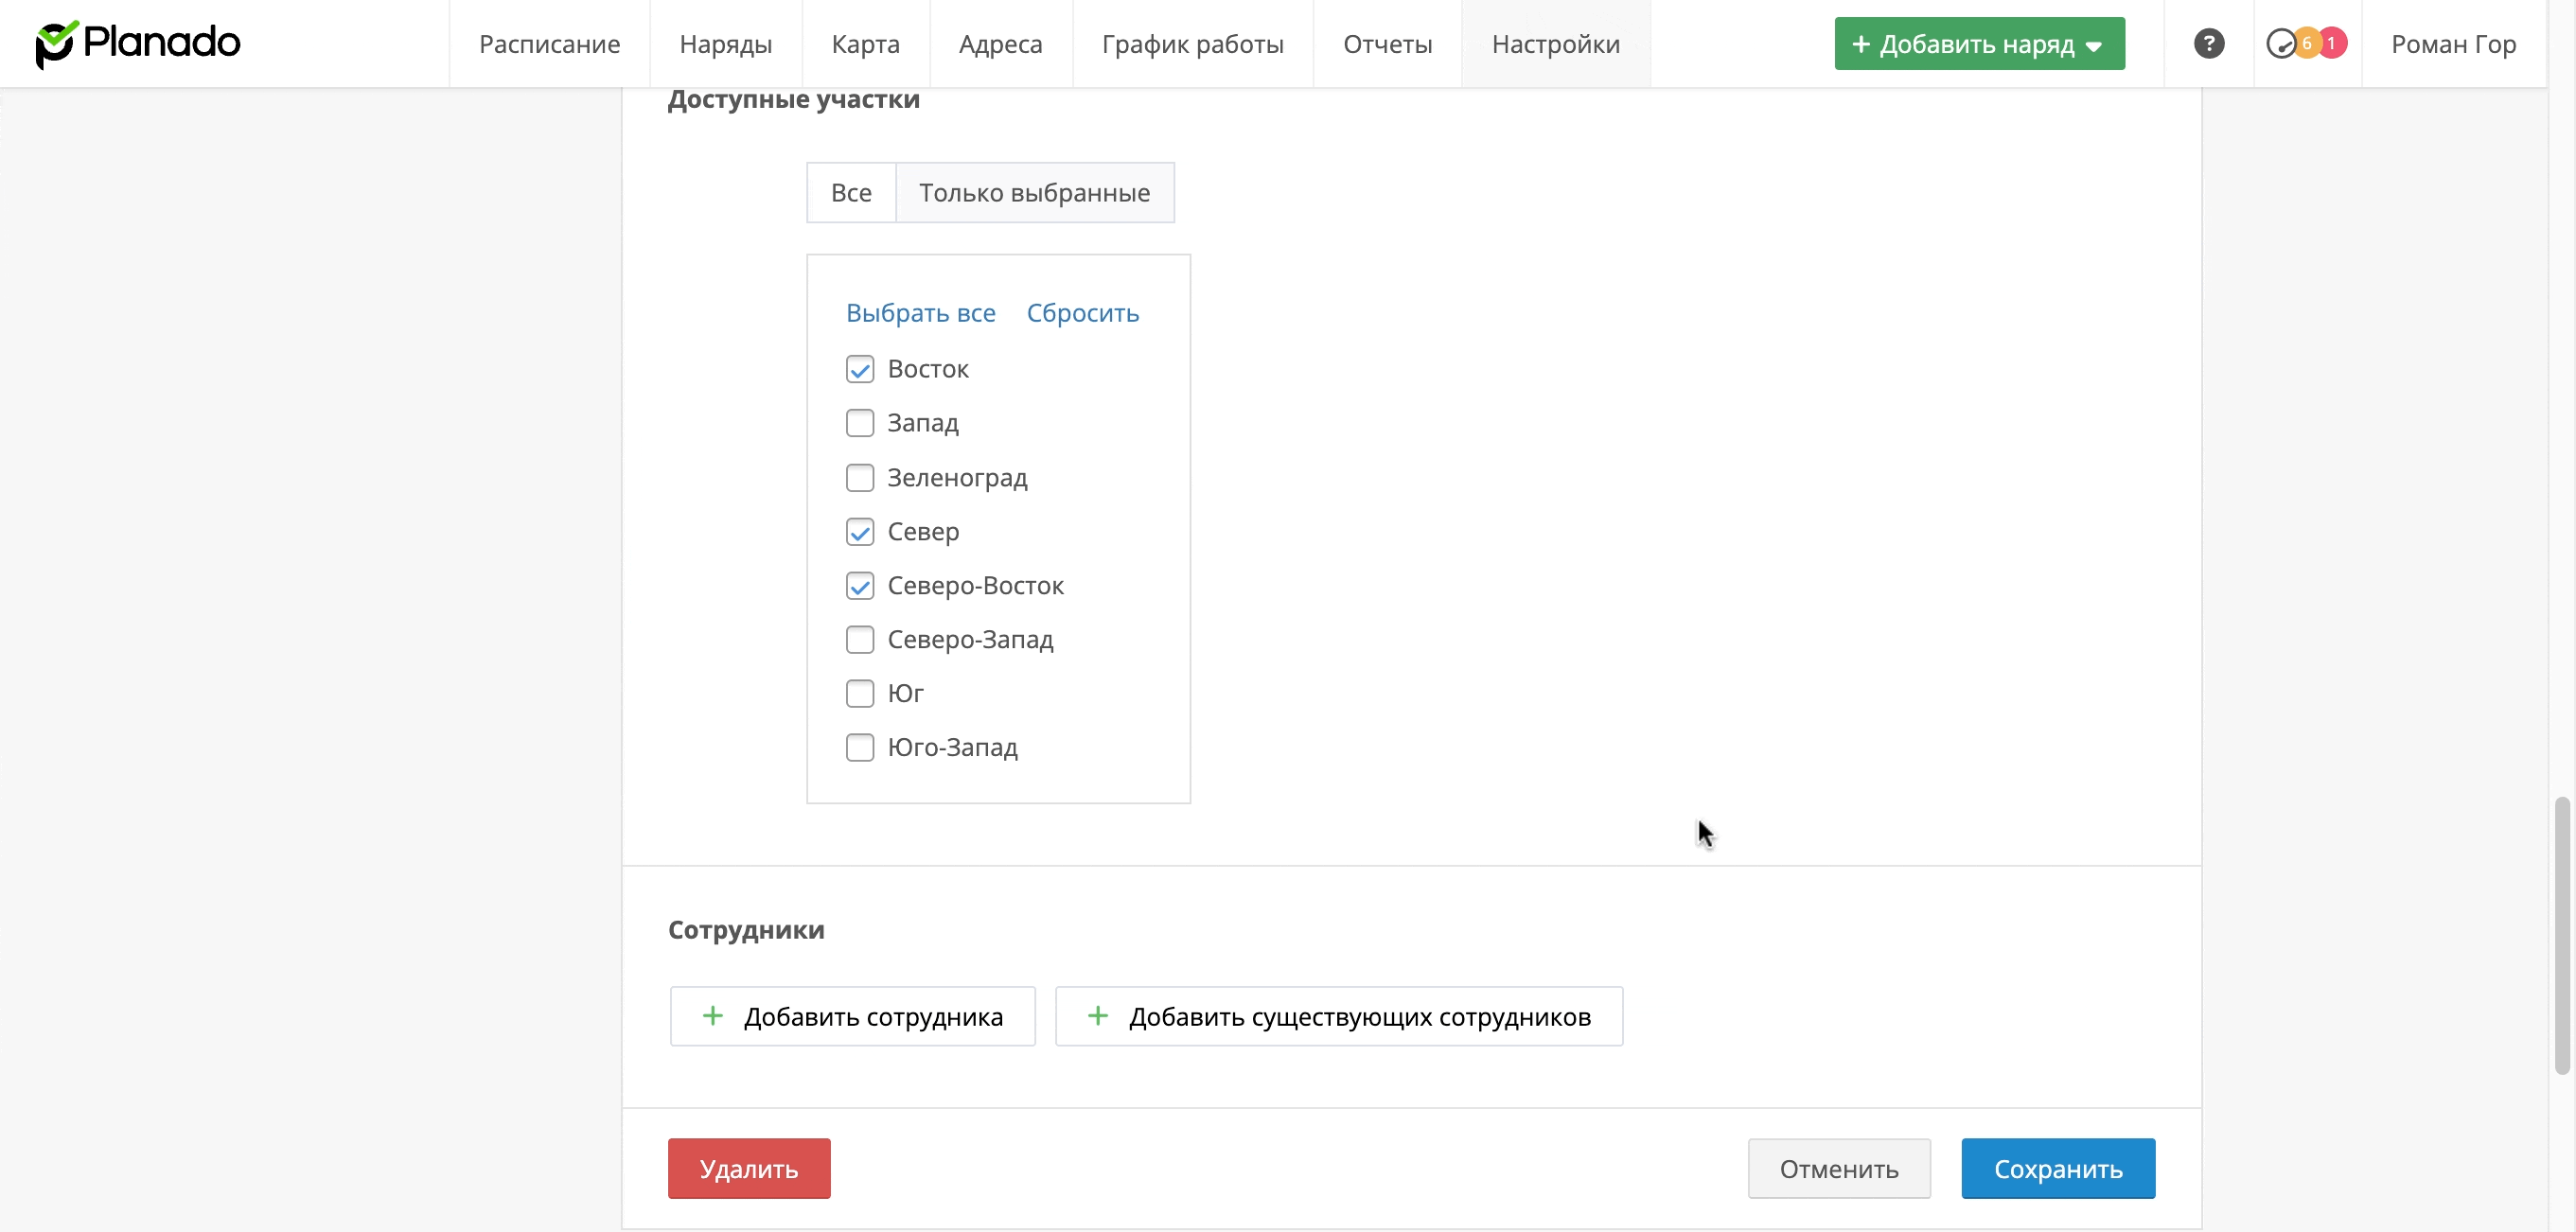Go to Наряды section

[x=725, y=44]
